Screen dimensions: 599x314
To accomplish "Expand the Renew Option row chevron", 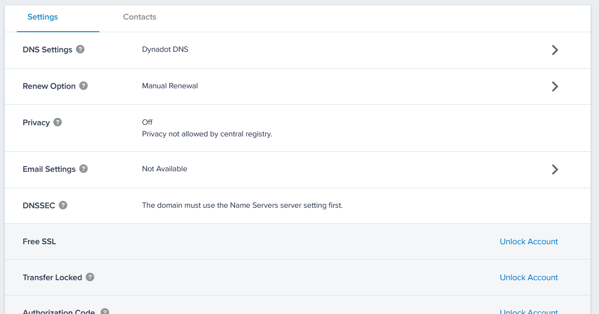I will pos(555,86).
